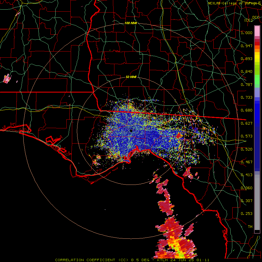Click the 50 NMI range ring label
262x262 pixels.
131,77
